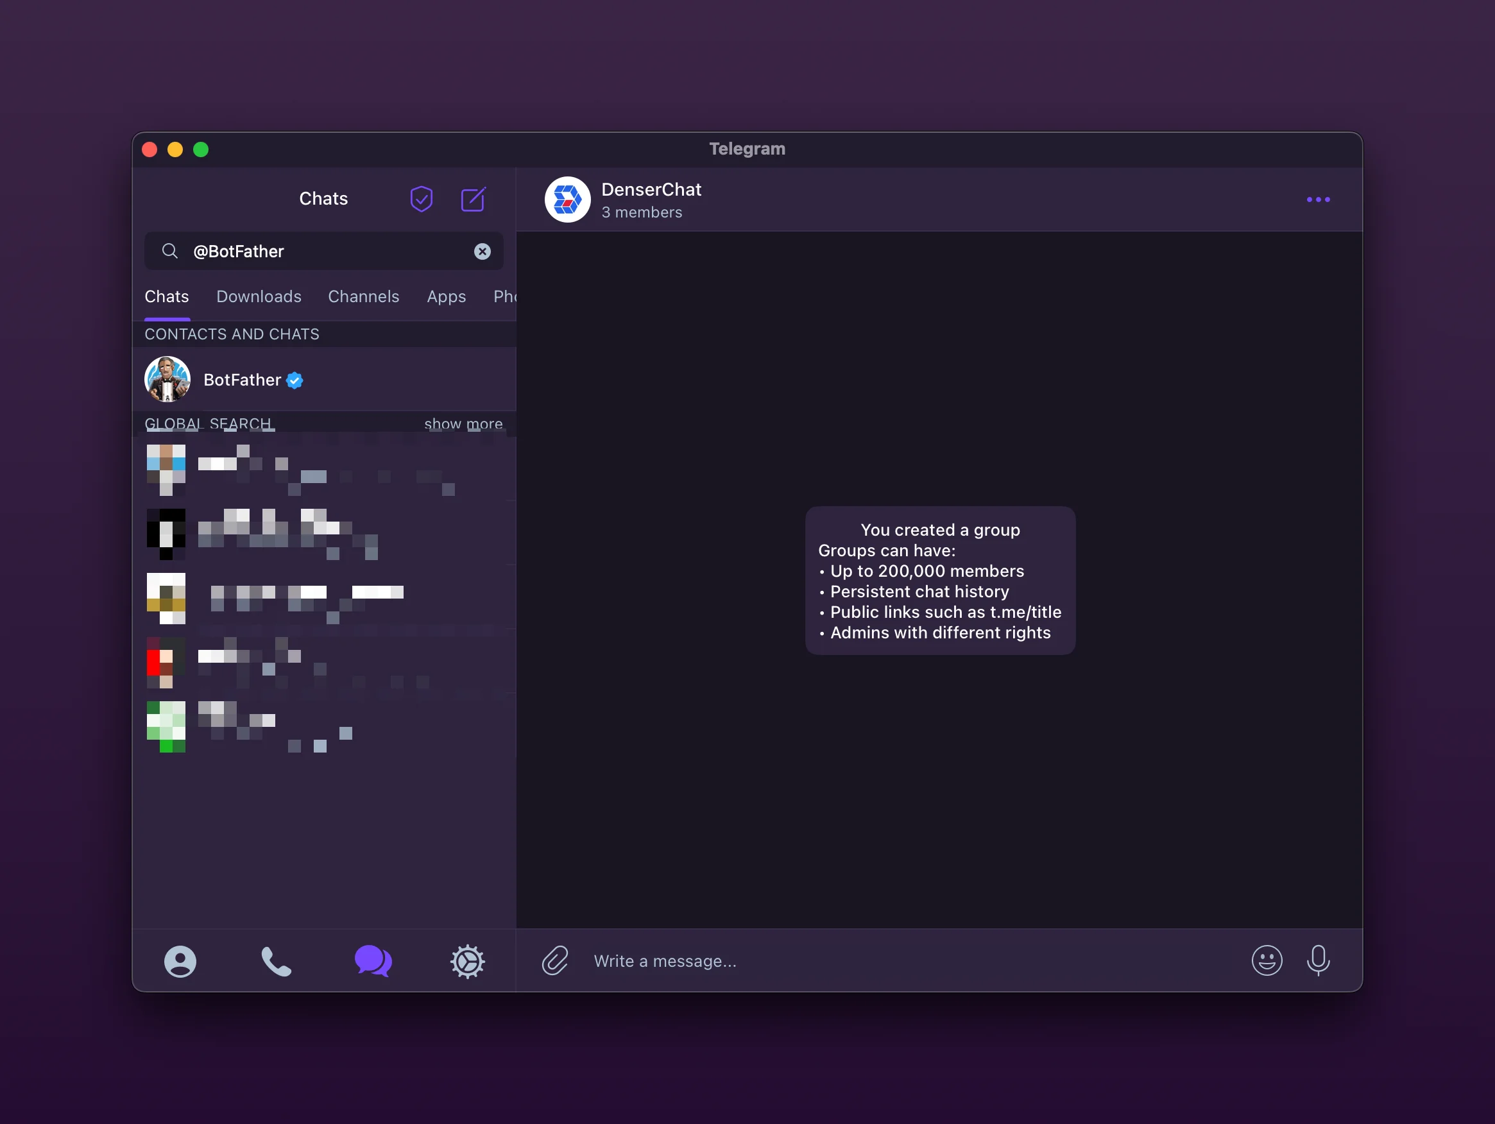Expand global search results with show more
Viewport: 1495px width, 1124px height.
pyautogui.click(x=463, y=424)
